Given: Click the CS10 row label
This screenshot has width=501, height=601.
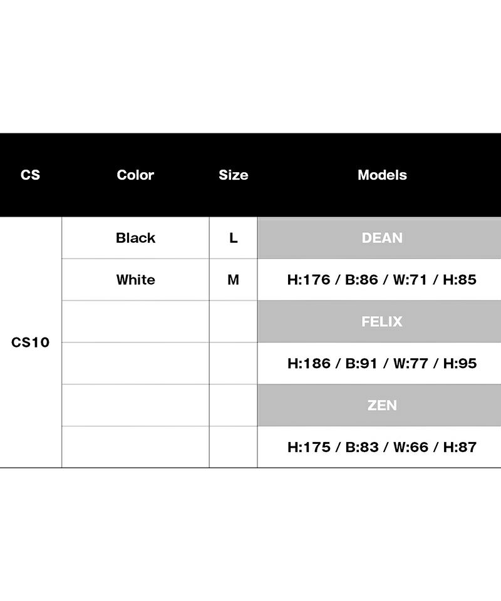Looking at the screenshot, I should (x=30, y=342).
